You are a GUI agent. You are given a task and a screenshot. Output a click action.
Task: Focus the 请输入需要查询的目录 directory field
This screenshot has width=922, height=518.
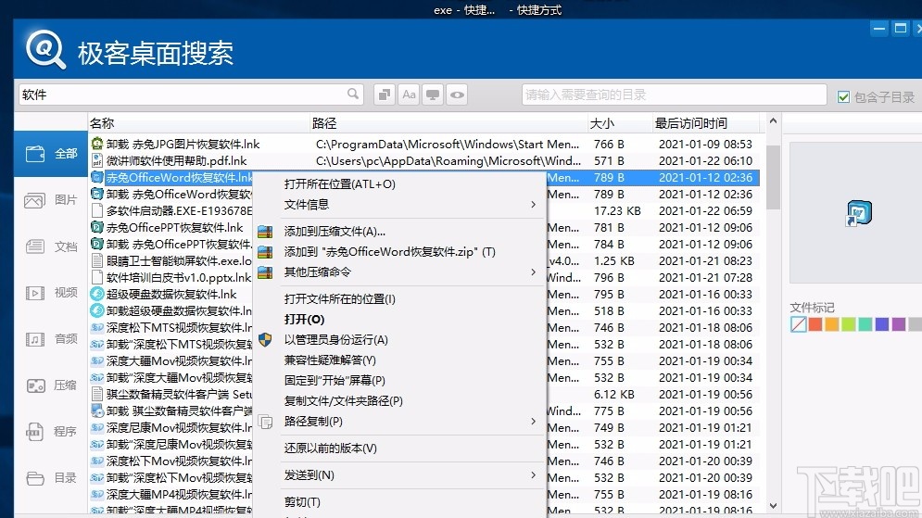click(674, 95)
